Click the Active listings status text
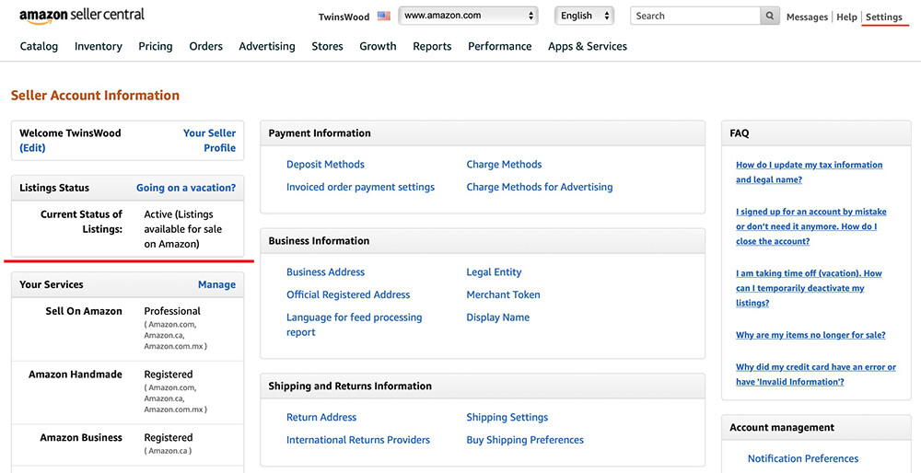Image resolution: width=921 pixels, height=473 pixels. [x=183, y=229]
